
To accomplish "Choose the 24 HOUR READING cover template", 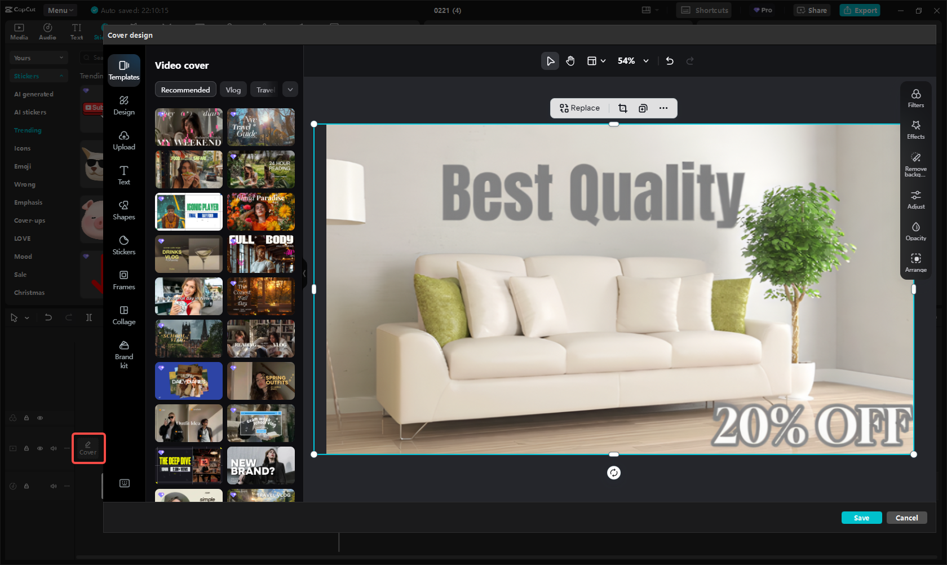I will [x=261, y=170].
